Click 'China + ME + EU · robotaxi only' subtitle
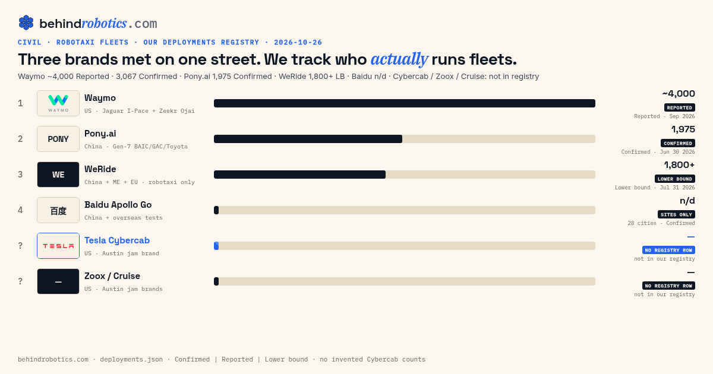The width and height of the screenshot is (713, 374). [x=140, y=182]
